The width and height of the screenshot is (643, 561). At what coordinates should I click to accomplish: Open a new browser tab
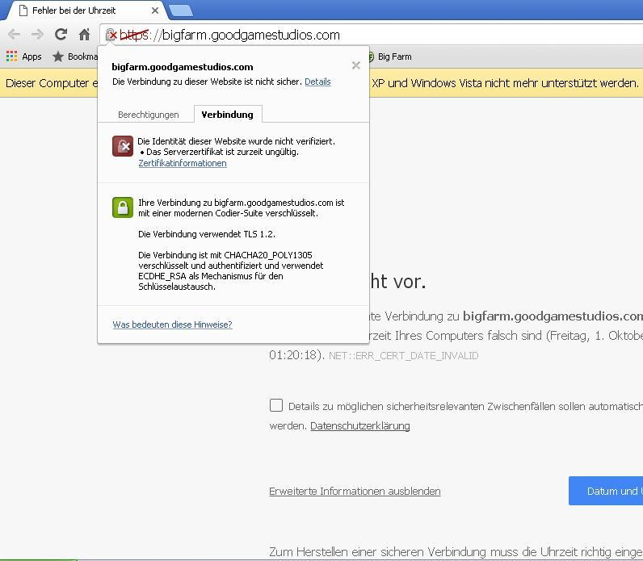(x=181, y=10)
